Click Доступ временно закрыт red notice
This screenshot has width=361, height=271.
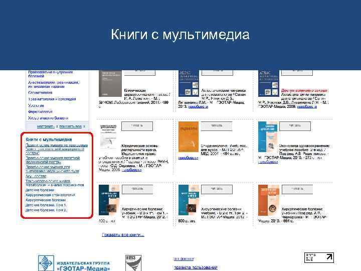point(304,90)
